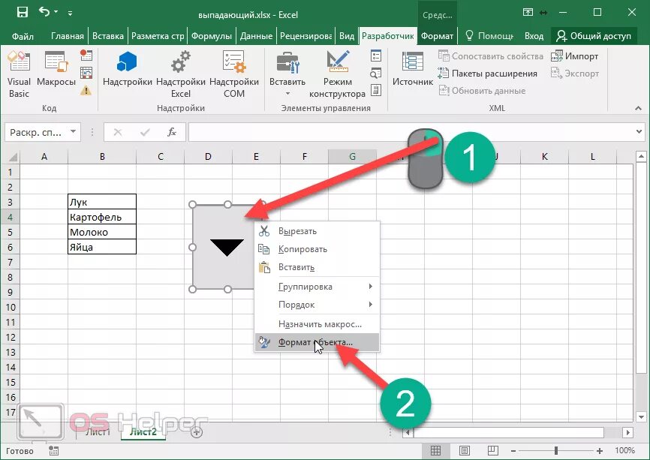Switch to Normal view icon

pos(435,450)
